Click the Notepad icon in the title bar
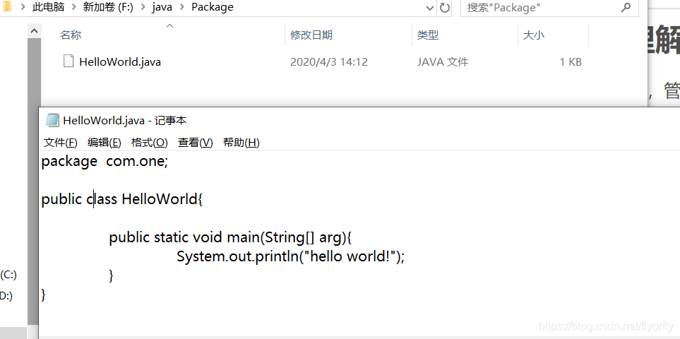680x339 pixels. [x=52, y=120]
